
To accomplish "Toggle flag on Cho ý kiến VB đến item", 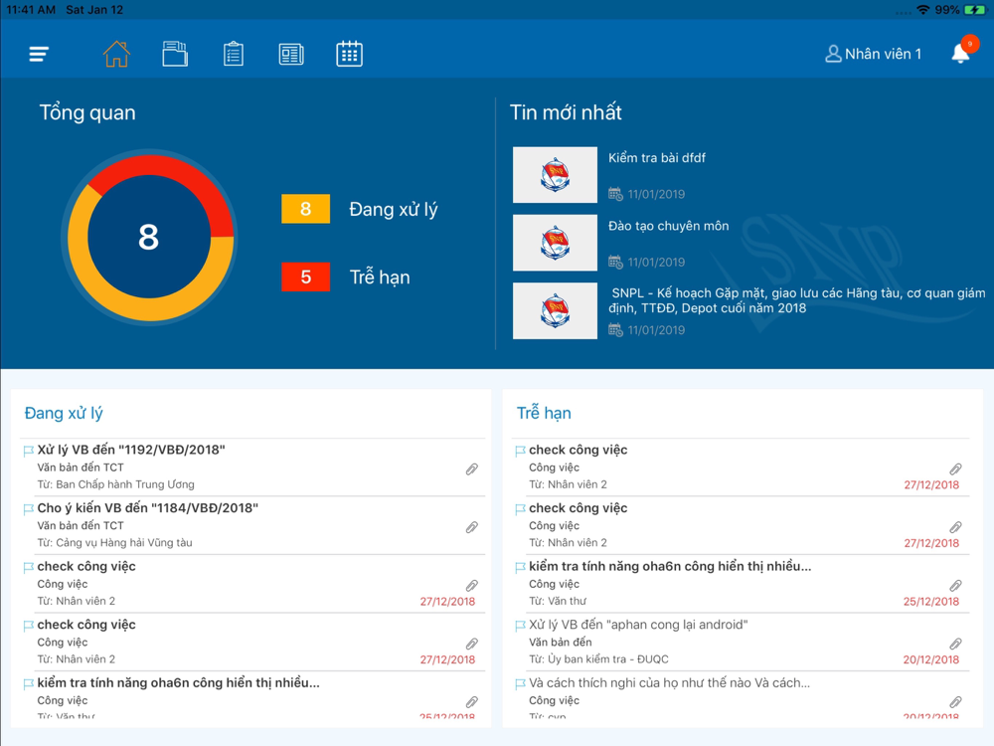I will pos(28,508).
